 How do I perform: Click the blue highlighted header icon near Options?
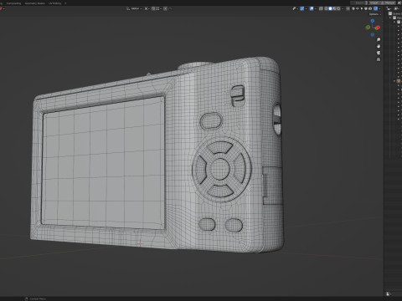(375, 8)
